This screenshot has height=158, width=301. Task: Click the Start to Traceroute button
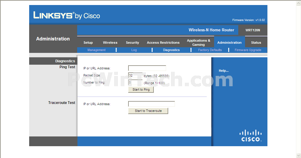click(148, 111)
